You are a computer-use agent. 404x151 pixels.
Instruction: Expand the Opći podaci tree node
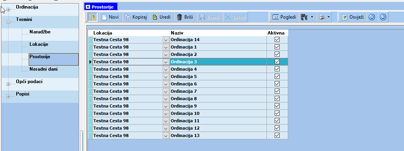click(x=8, y=84)
